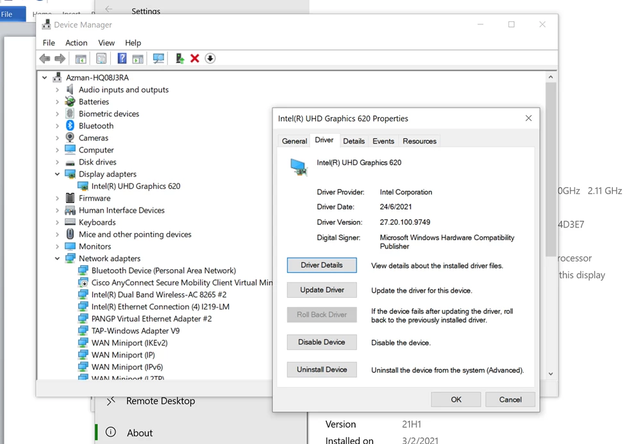625x444 pixels.
Task: Click the Device Manager scrollbar down arrow
Action: coord(551,374)
